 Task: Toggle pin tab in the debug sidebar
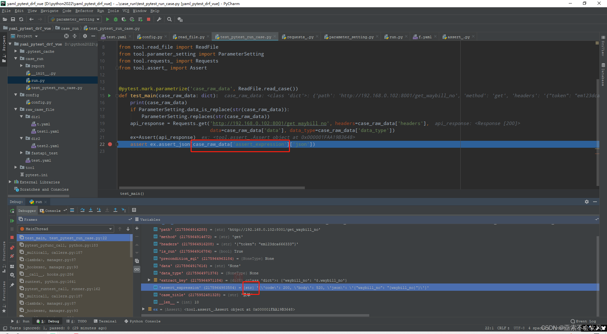[12, 285]
